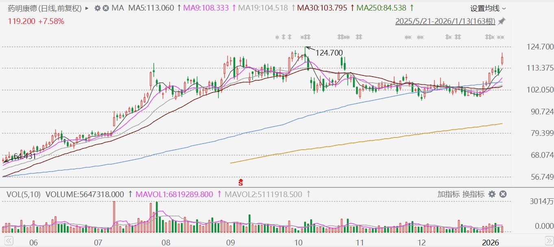
Task: Click the 08 month label on timeline
Action: coord(165,243)
